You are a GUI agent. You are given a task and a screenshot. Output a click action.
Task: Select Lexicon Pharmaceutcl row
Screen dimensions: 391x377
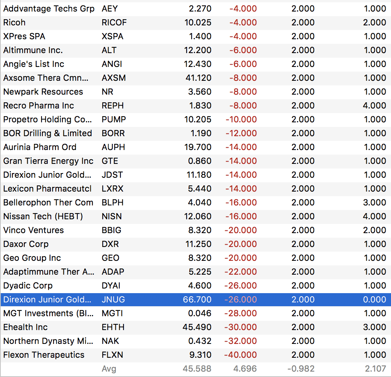[196, 189]
